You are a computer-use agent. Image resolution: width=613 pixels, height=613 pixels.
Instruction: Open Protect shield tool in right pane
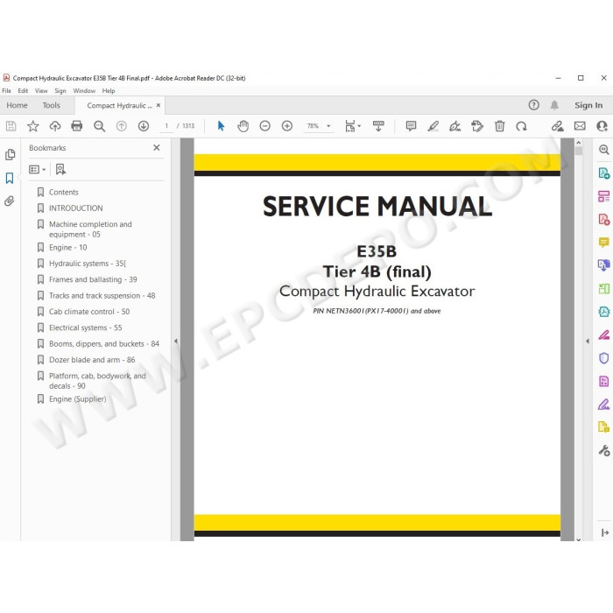click(x=603, y=358)
